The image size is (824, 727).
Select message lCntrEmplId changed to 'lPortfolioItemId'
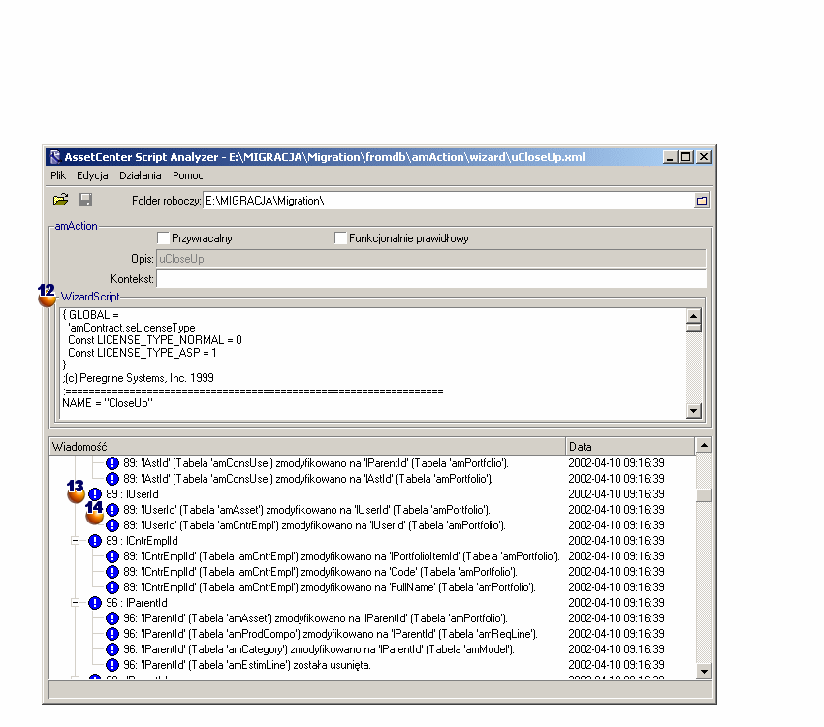coord(341,556)
